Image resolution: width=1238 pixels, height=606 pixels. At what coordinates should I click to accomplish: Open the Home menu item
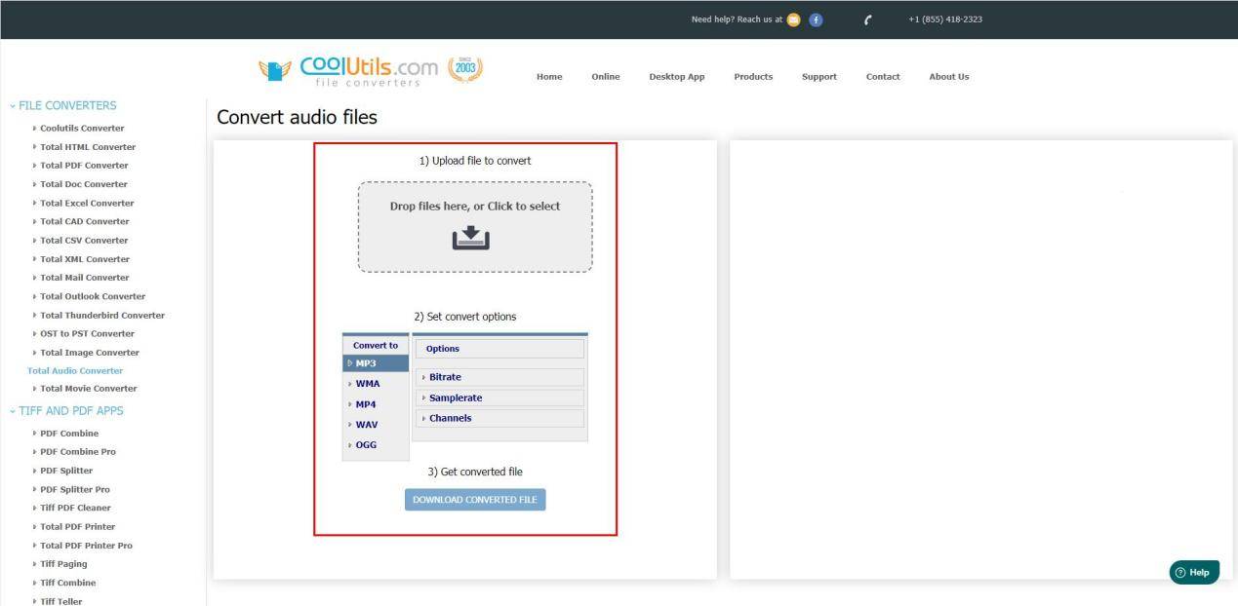549,77
